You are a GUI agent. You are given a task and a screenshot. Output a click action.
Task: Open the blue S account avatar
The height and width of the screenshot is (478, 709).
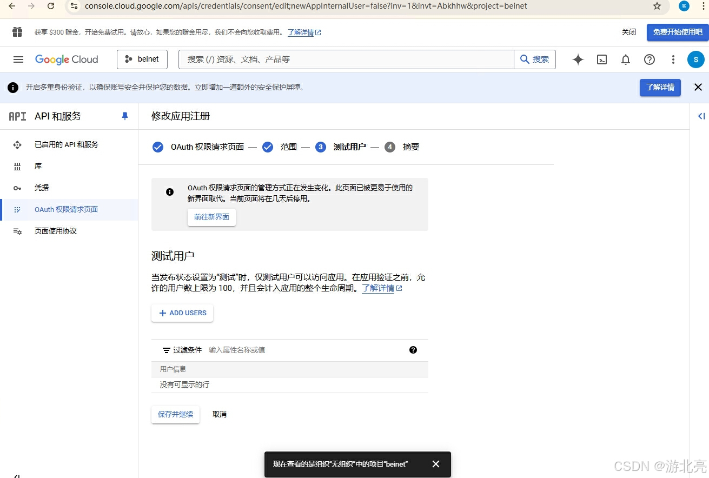(x=696, y=59)
